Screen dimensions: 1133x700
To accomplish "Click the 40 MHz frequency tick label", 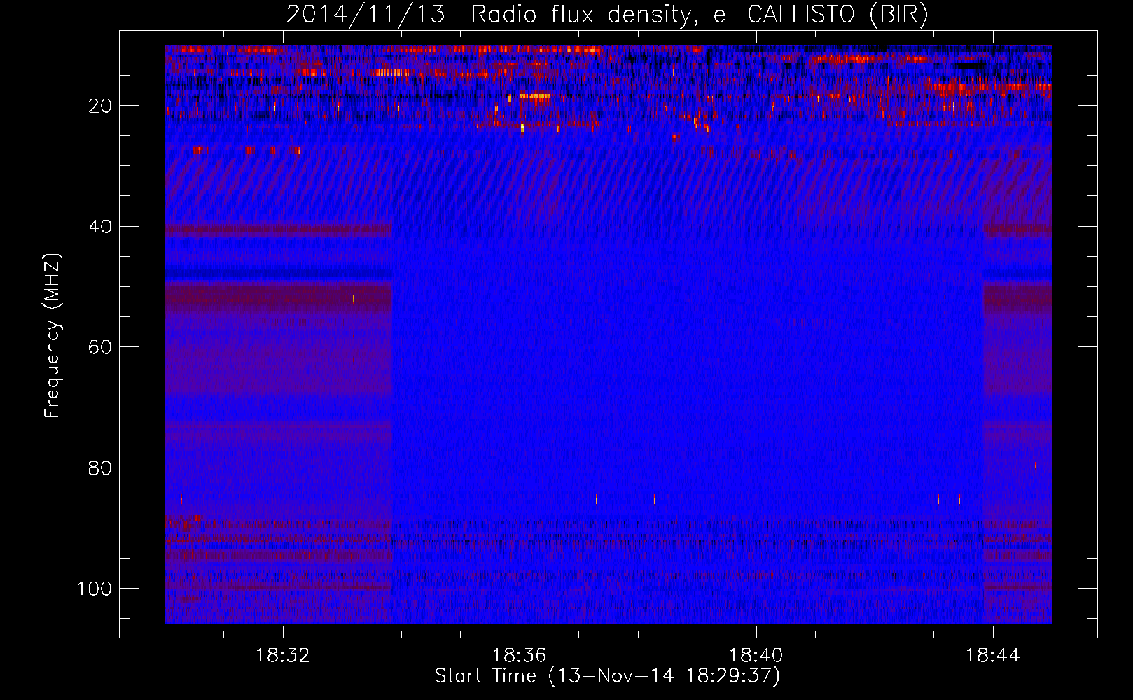I will tap(101, 227).
